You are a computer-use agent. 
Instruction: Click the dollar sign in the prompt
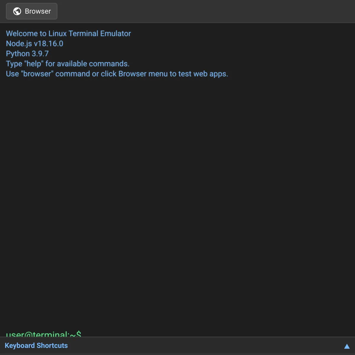[79, 334]
